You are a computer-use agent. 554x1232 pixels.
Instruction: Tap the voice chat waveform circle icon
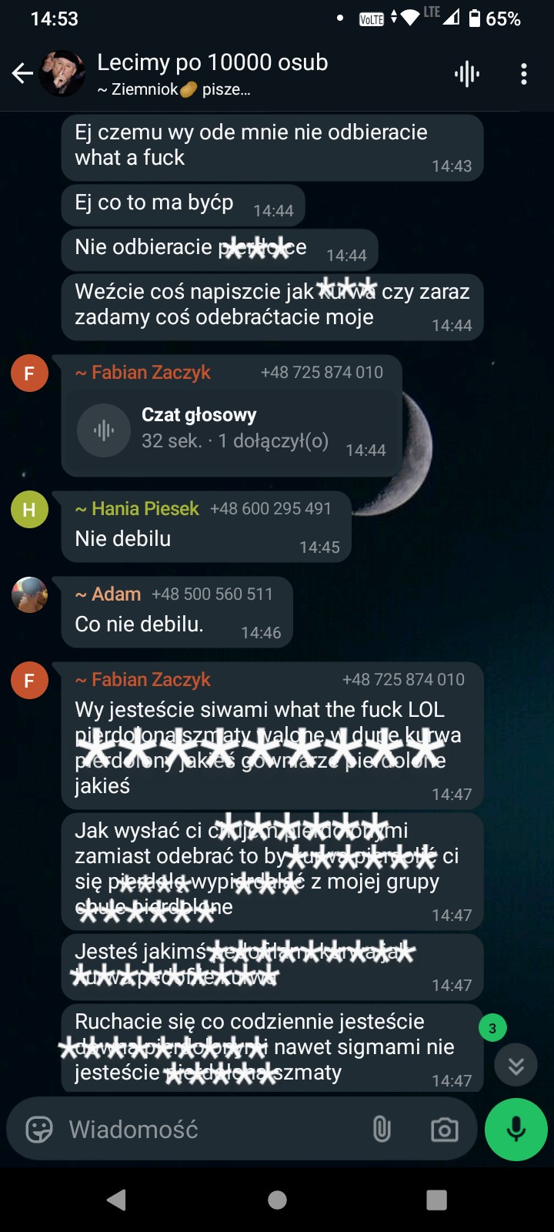[104, 430]
